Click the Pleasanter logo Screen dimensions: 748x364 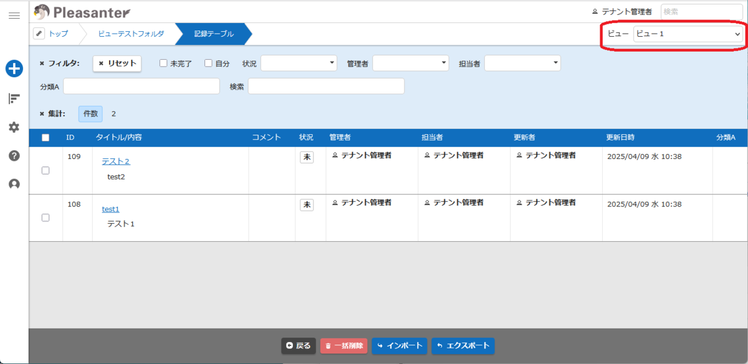[83, 11]
